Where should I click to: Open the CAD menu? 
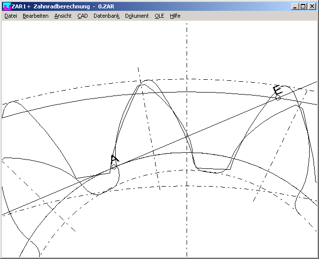point(83,16)
